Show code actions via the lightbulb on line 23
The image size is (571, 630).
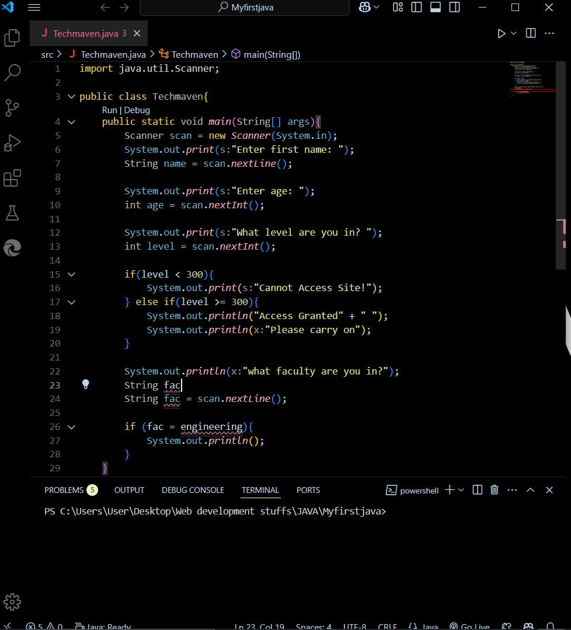click(x=86, y=384)
